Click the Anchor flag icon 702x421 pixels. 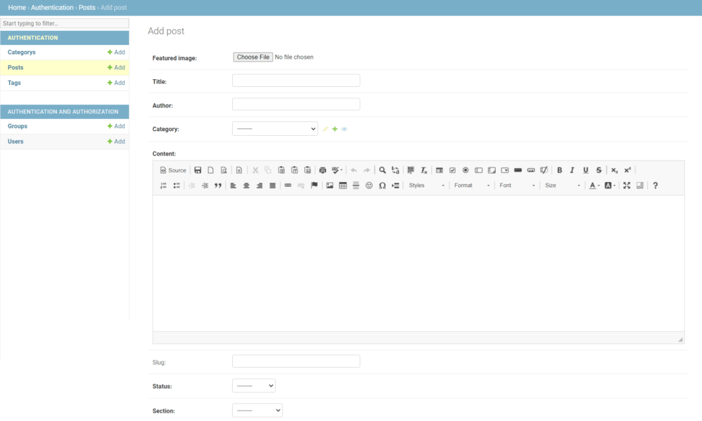(314, 185)
